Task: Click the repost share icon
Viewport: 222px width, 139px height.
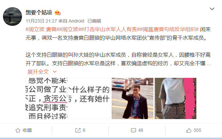Action: (78, 130)
